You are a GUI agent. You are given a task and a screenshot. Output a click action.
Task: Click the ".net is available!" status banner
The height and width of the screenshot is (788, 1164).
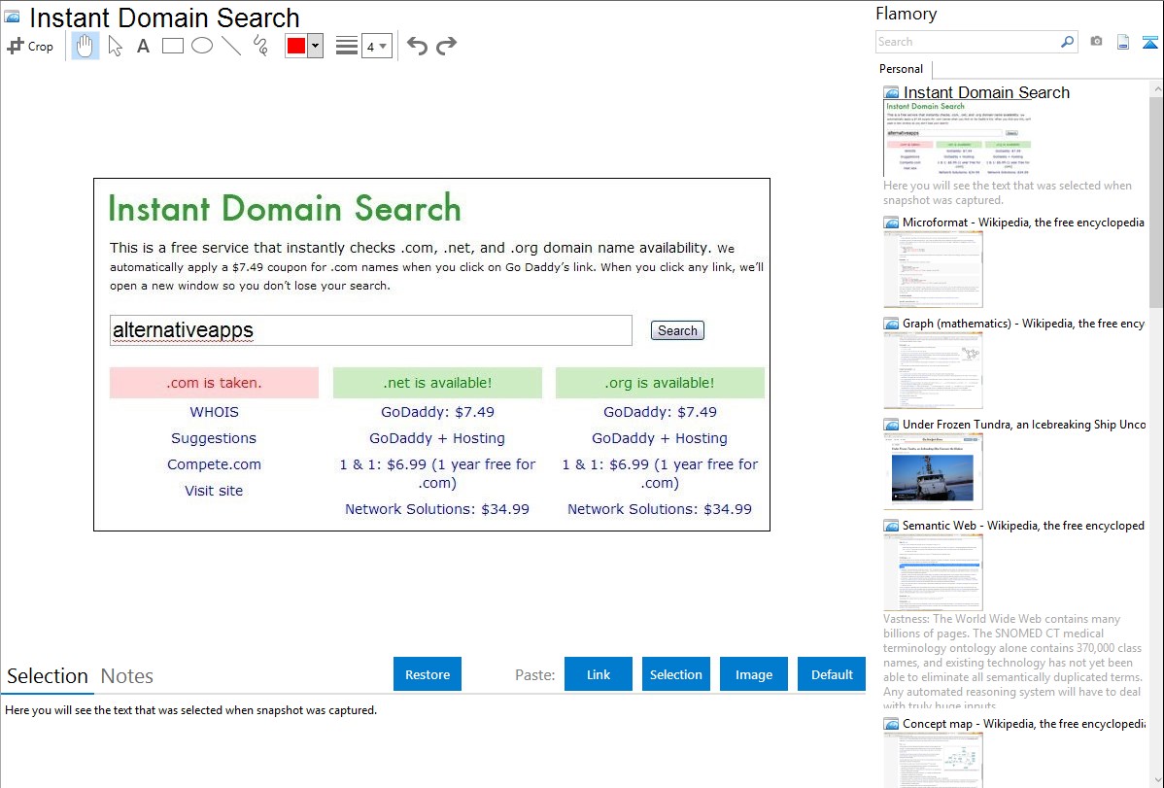437,383
